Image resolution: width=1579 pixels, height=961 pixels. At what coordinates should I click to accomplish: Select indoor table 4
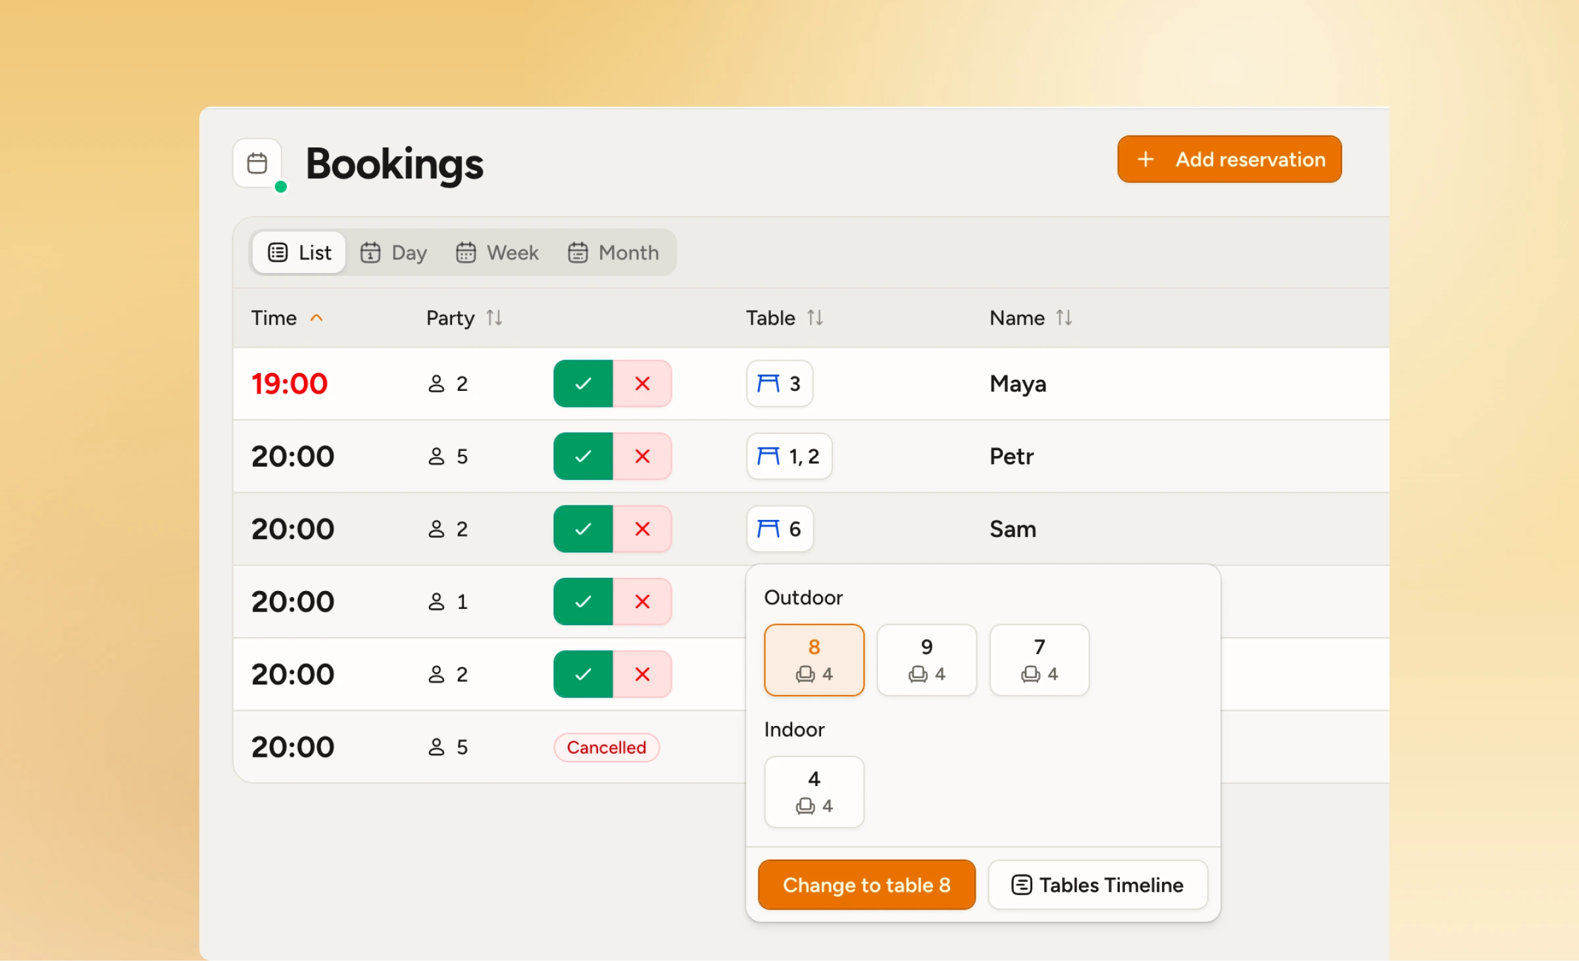(814, 792)
